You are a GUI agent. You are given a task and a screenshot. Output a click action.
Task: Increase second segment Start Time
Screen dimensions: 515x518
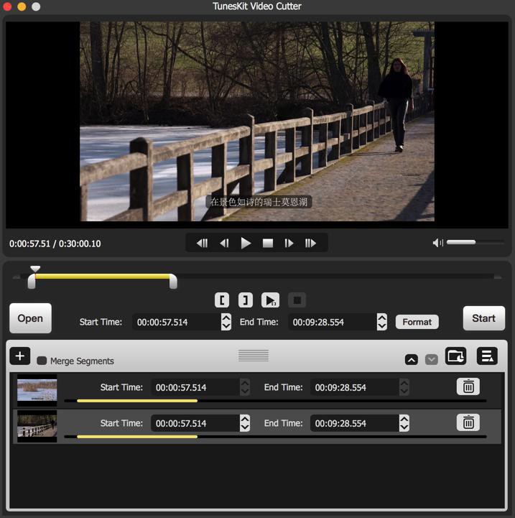tap(245, 420)
